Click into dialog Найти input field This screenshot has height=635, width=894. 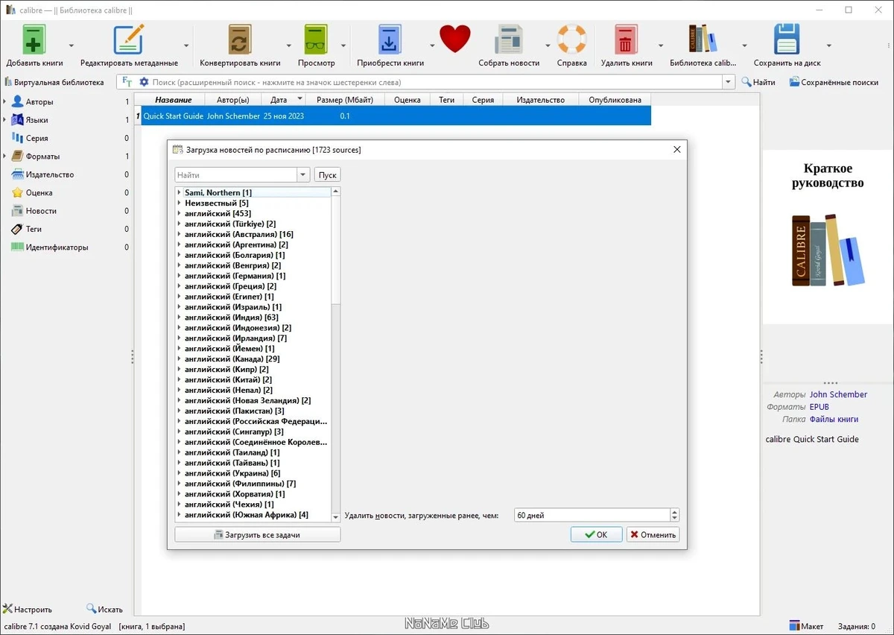tap(236, 175)
